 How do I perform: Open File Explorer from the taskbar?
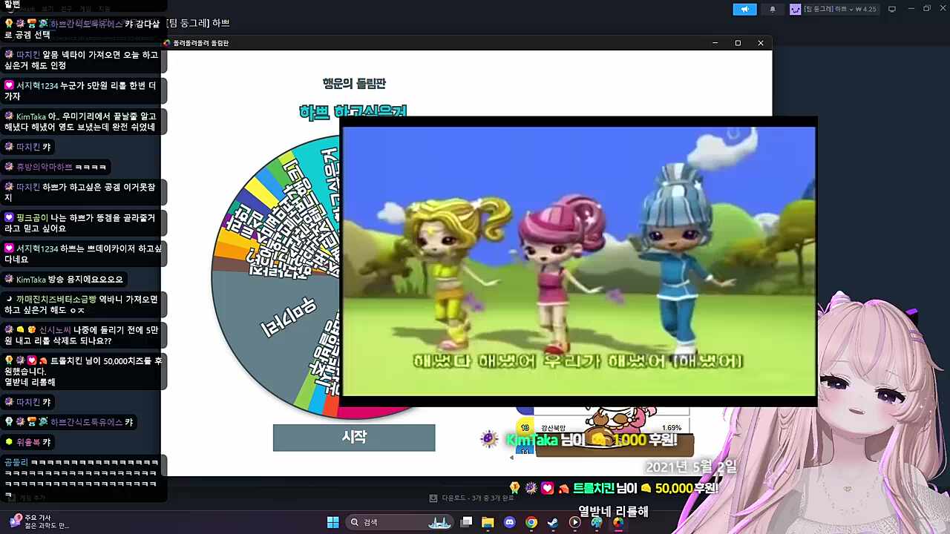[488, 522]
